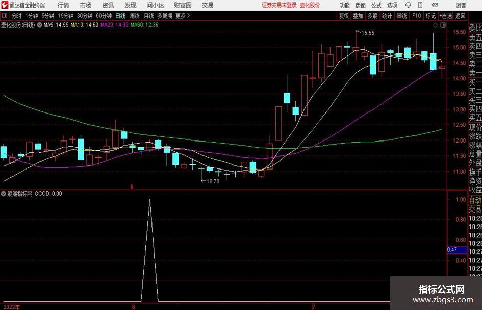The height and width of the screenshot is (310, 482).
Task: Expand MA indicator dropdown next to 壹化股份(日线)
Action: [x=39, y=25]
